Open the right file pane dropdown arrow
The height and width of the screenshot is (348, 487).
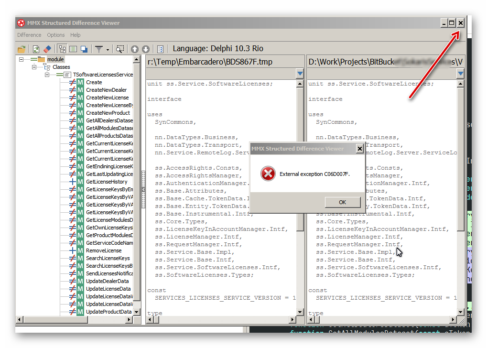(x=461, y=74)
